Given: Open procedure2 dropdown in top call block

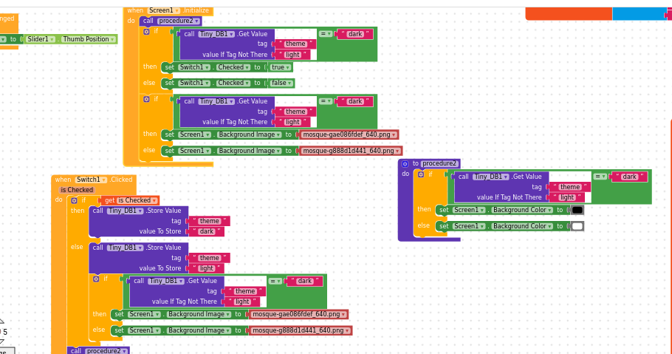Looking at the screenshot, I should coord(179,21).
